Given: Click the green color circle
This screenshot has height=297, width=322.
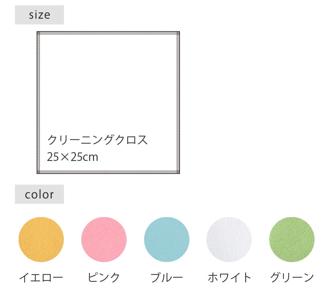Looking at the screenshot, I should pyautogui.click(x=292, y=240).
